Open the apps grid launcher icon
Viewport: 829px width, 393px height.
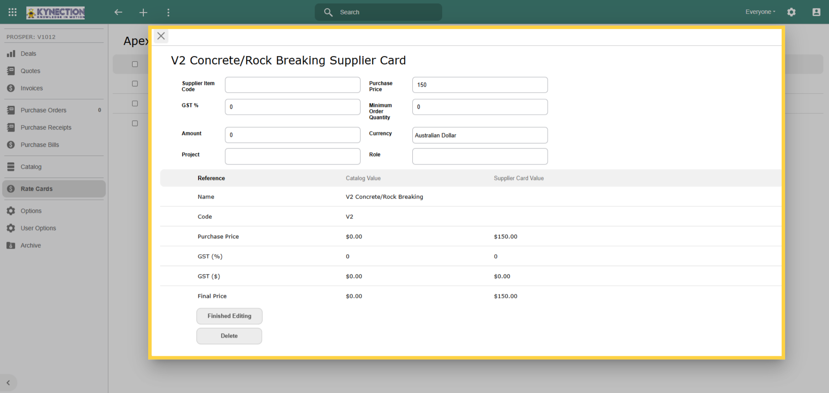(12, 12)
